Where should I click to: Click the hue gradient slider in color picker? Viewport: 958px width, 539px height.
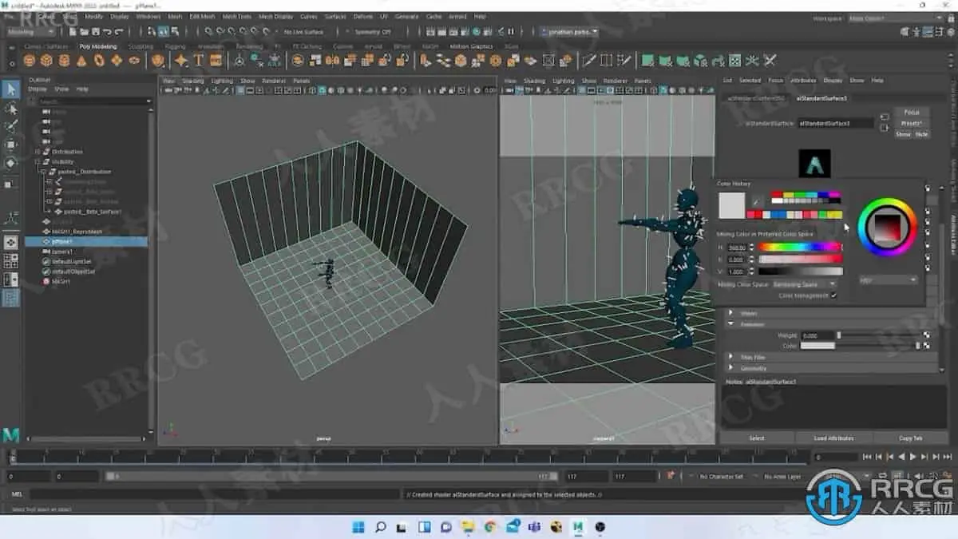tap(800, 248)
